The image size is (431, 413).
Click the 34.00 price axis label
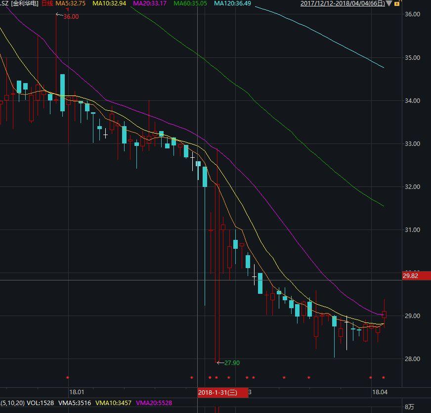[412, 101]
